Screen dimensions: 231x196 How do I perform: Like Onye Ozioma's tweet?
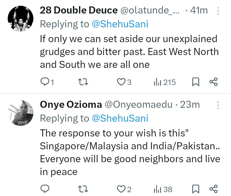tap(121, 188)
